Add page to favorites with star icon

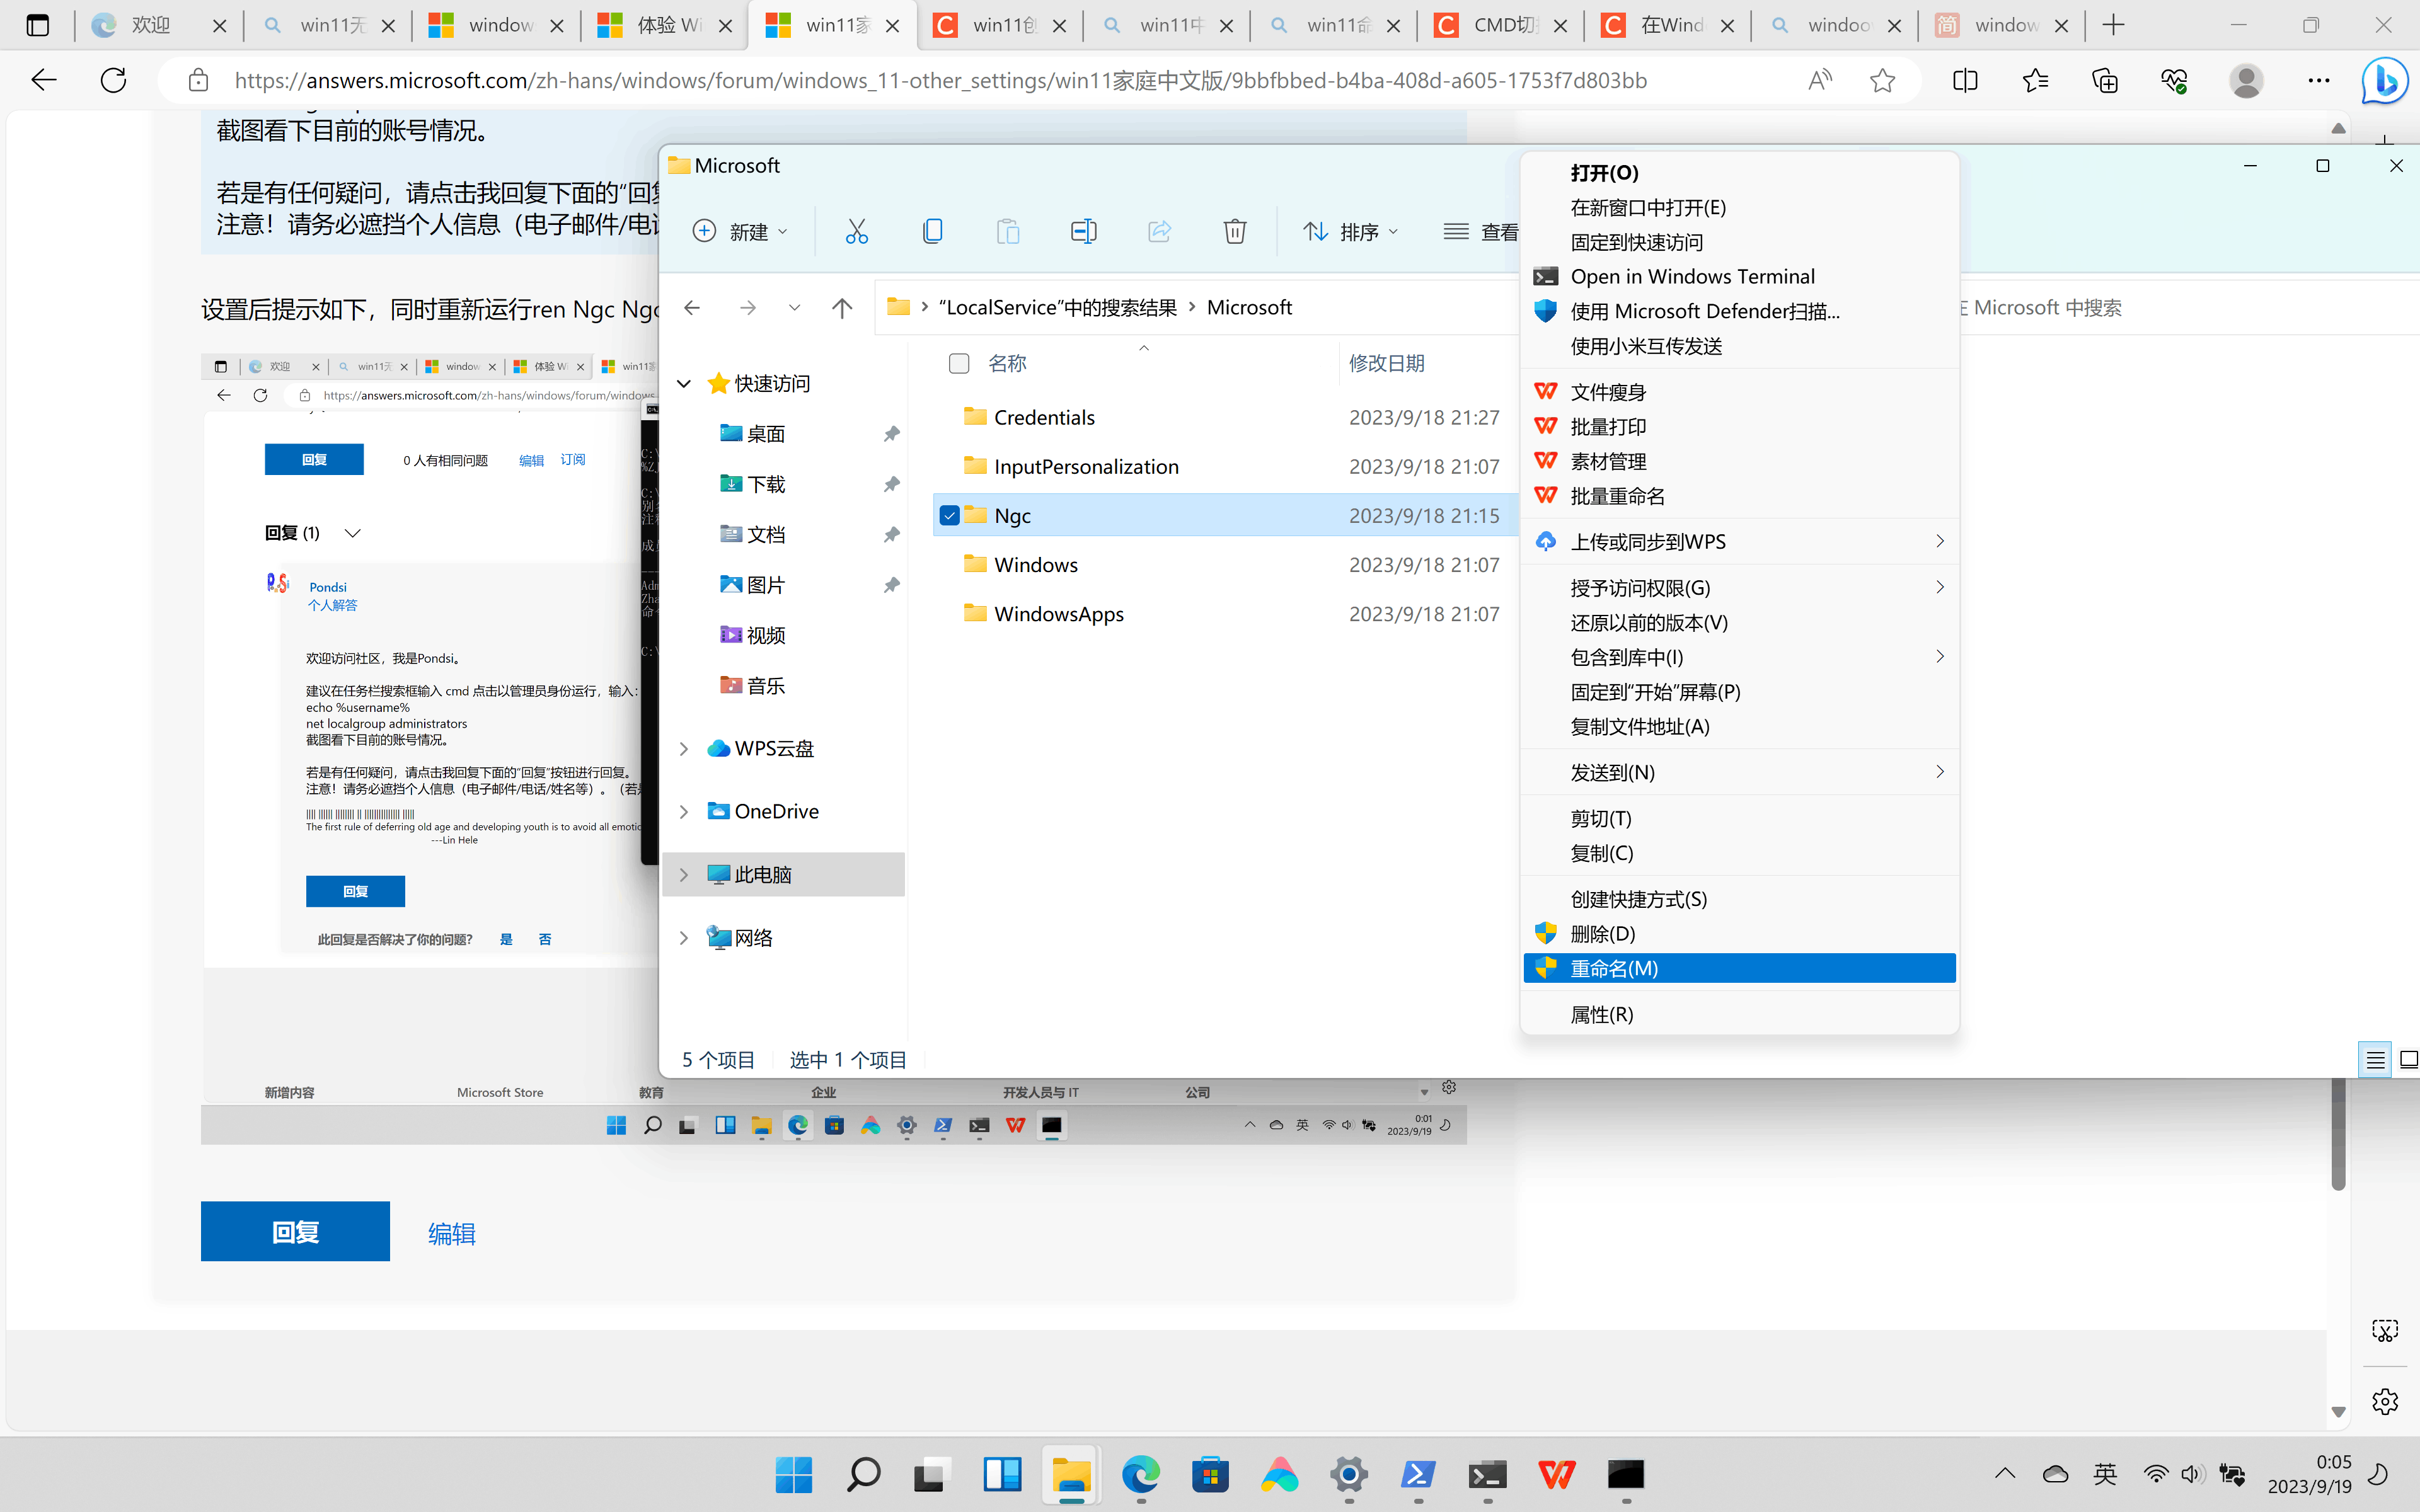pos(1882,80)
